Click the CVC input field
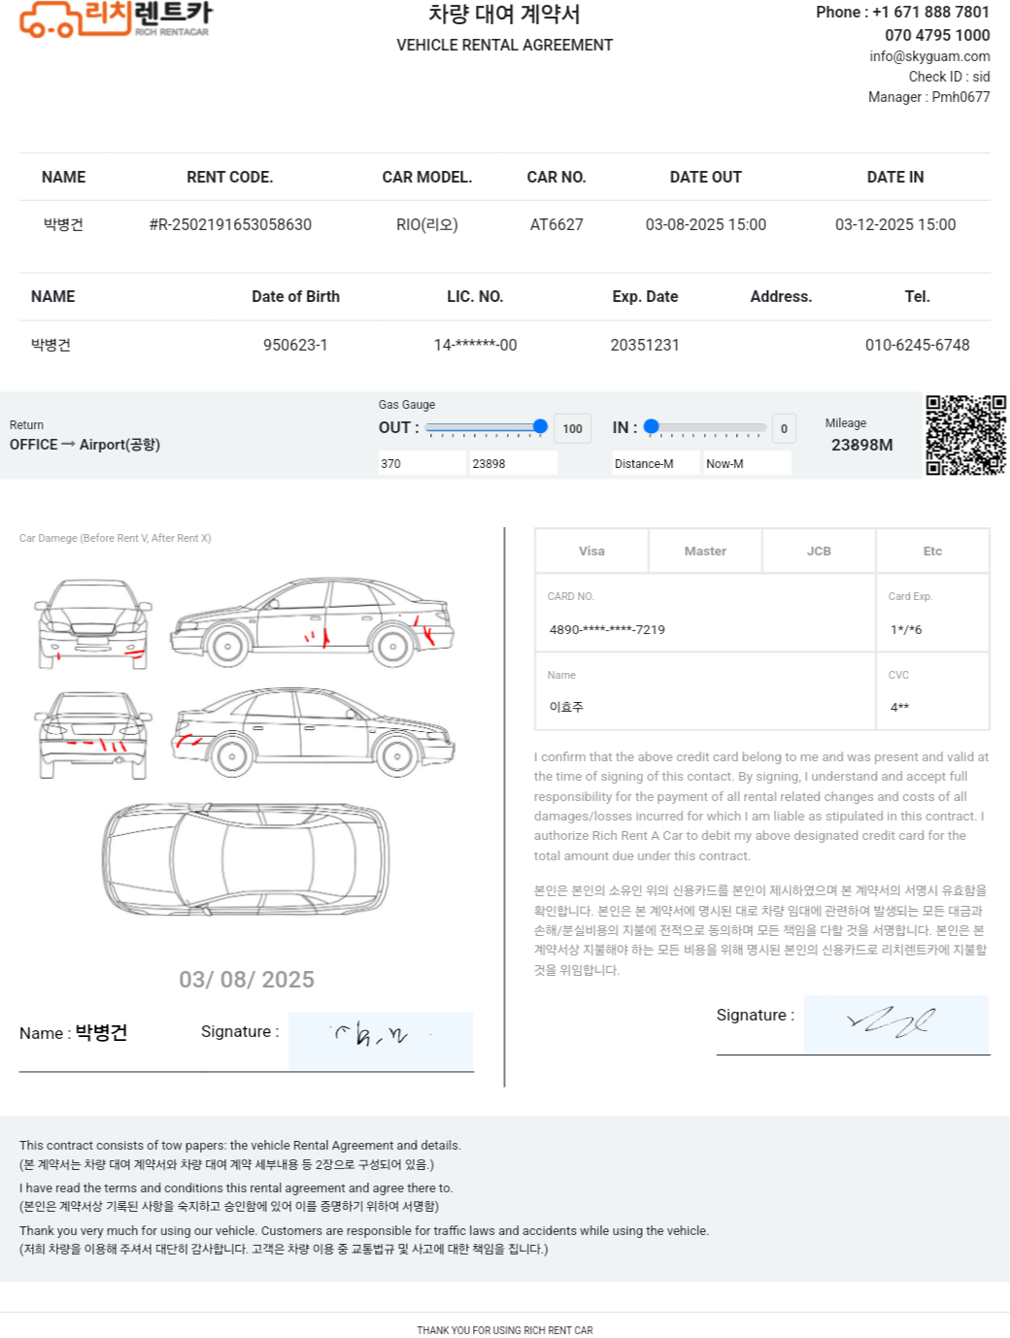Viewport: 1010px width, 1338px height. [x=932, y=691]
